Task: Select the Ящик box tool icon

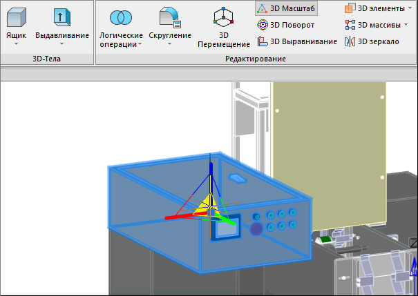Action: [17, 17]
